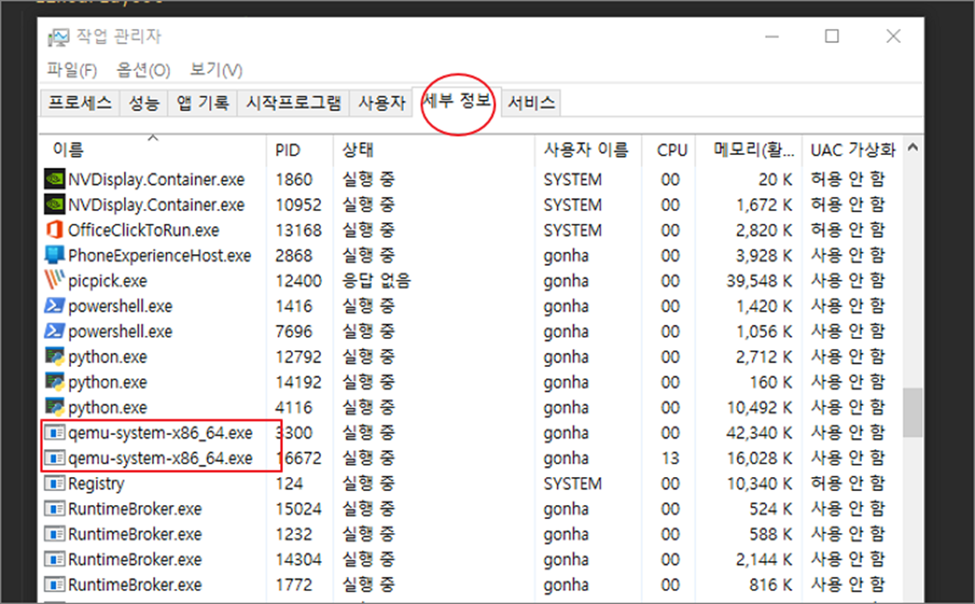This screenshot has height=604, width=975.
Task: Switch to the 세부 정보 tab
Action: (x=457, y=100)
